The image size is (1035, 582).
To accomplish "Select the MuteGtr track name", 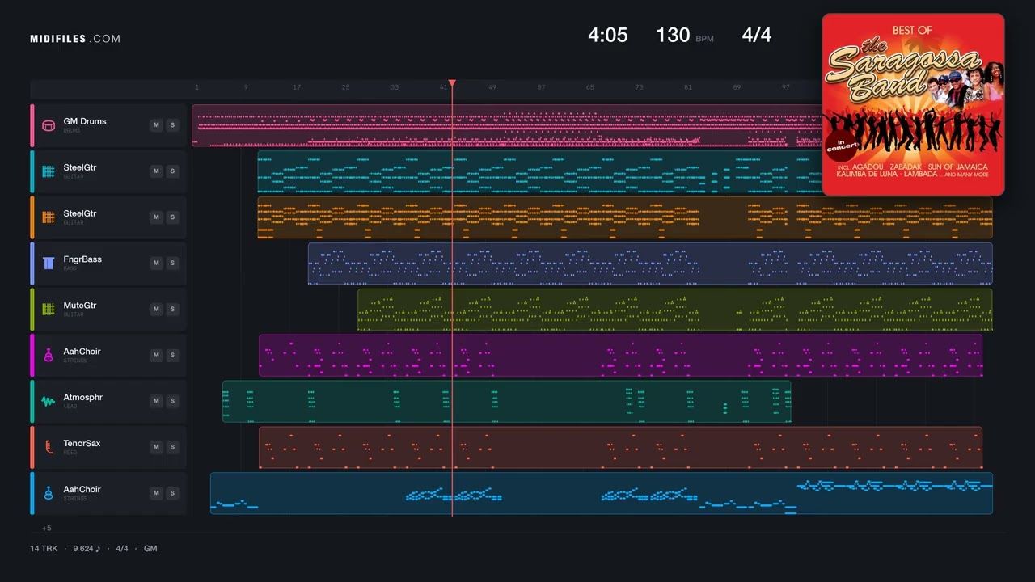I will (x=80, y=306).
